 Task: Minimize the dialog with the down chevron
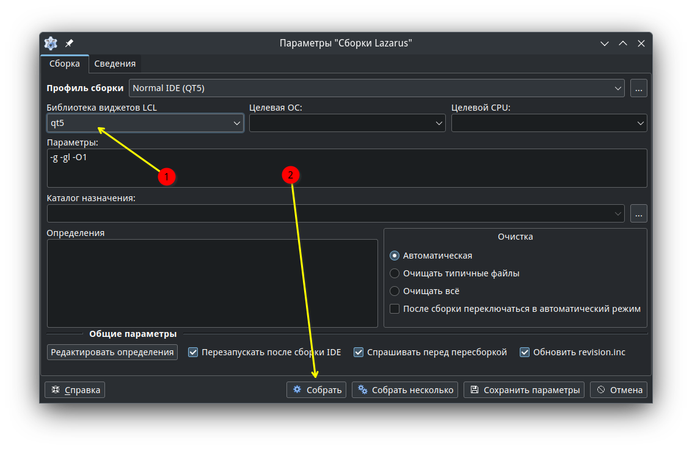(605, 43)
